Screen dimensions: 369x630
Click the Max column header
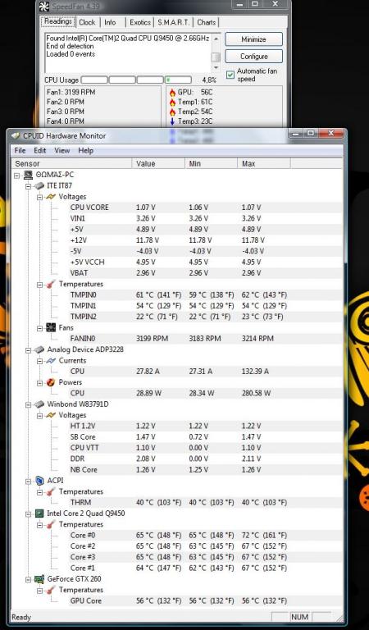pyautogui.click(x=264, y=163)
